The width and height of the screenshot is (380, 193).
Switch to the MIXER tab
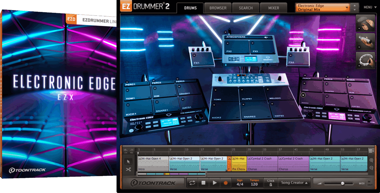(274, 8)
